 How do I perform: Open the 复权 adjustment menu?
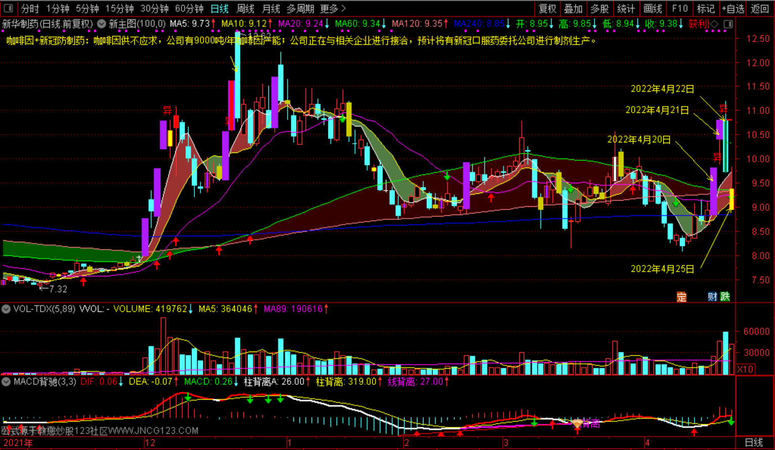tap(547, 9)
